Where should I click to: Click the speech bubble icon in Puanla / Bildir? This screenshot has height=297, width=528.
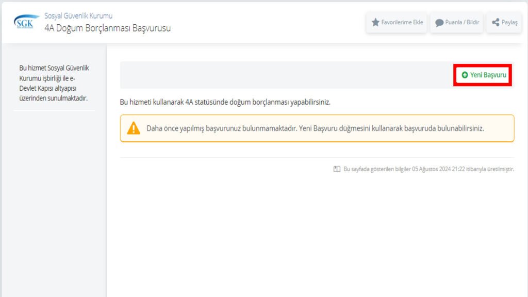(439, 23)
